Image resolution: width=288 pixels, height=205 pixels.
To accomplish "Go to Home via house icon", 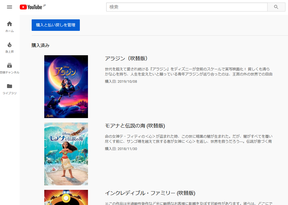I will [x=10, y=24].
